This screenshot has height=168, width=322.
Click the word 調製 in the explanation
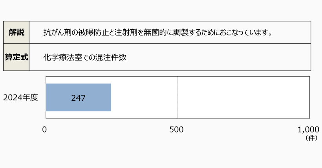[x=171, y=32]
